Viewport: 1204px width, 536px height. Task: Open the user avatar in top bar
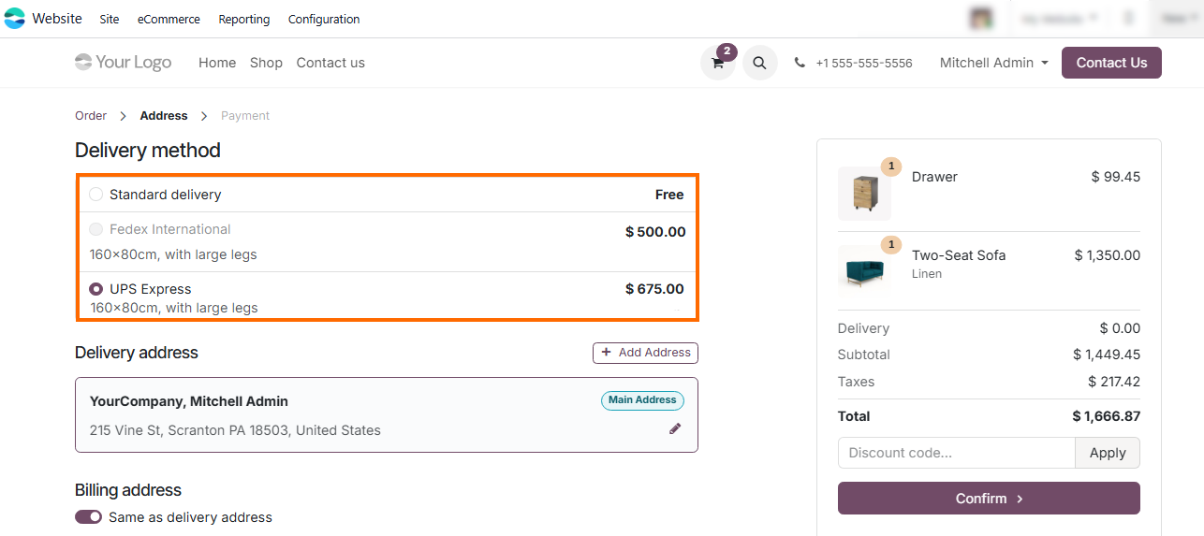point(981,19)
